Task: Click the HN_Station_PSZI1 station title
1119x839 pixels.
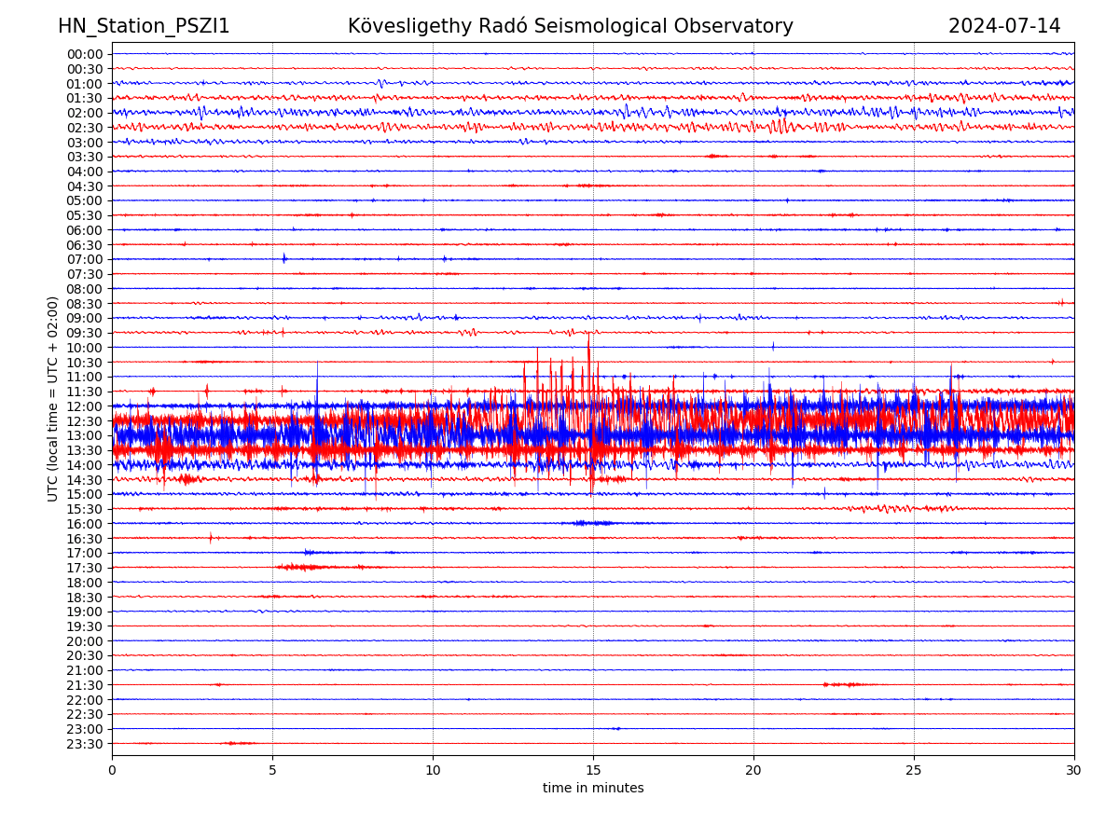Action: tap(144, 26)
